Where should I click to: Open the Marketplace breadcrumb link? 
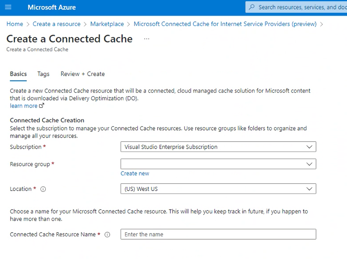[107, 24]
